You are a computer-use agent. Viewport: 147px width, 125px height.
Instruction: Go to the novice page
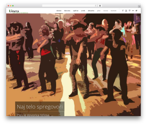tap(106, 11)
